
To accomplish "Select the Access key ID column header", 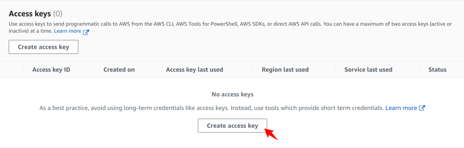I will click(51, 70).
